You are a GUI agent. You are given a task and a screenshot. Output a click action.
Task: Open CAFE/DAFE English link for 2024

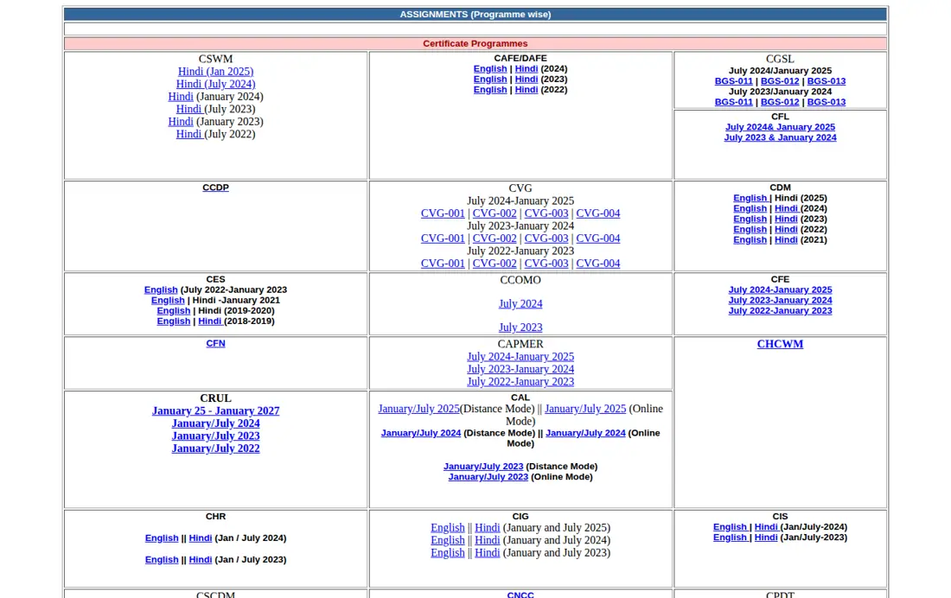[x=490, y=69]
